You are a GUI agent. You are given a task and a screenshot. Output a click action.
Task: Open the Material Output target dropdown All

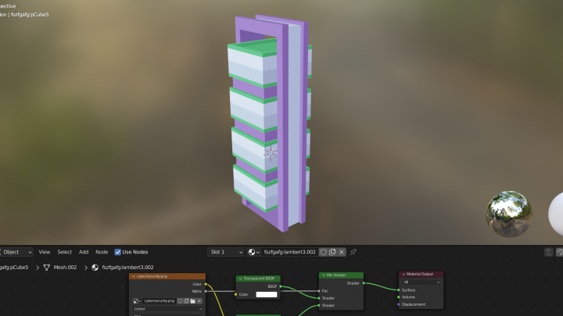[421, 282]
